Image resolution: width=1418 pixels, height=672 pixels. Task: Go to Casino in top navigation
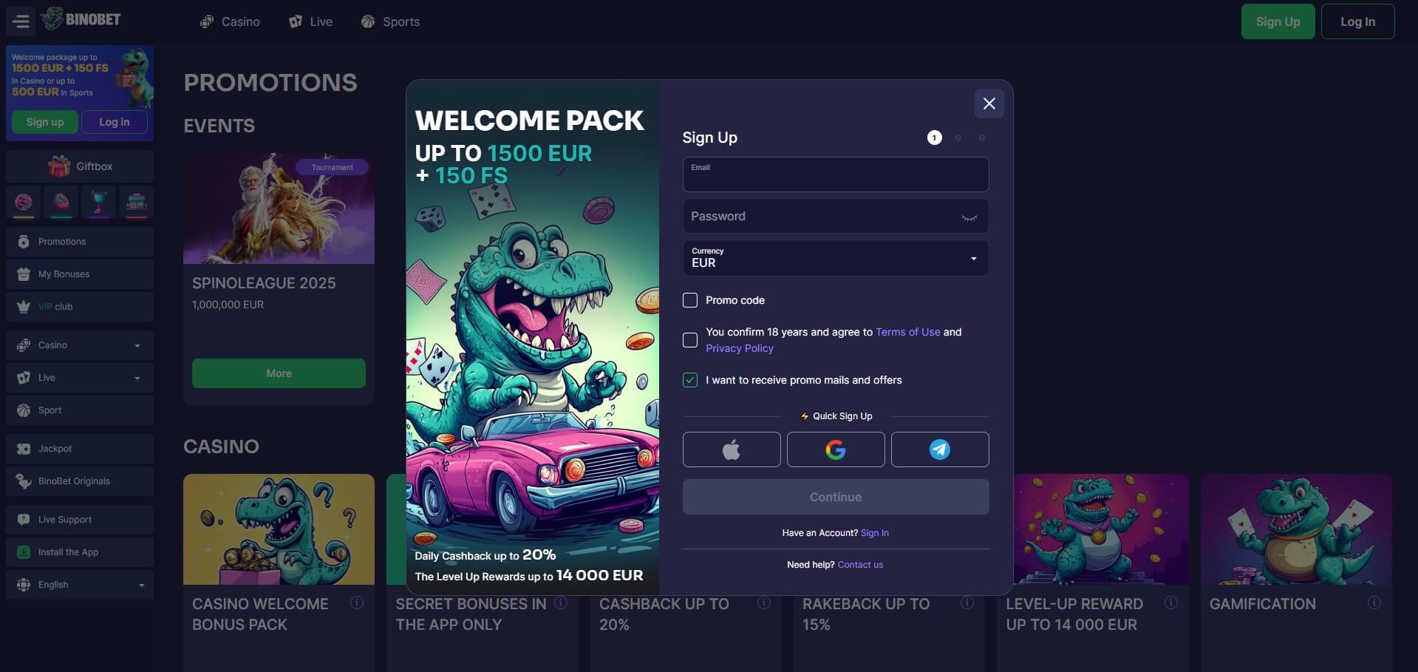[230, 21]
